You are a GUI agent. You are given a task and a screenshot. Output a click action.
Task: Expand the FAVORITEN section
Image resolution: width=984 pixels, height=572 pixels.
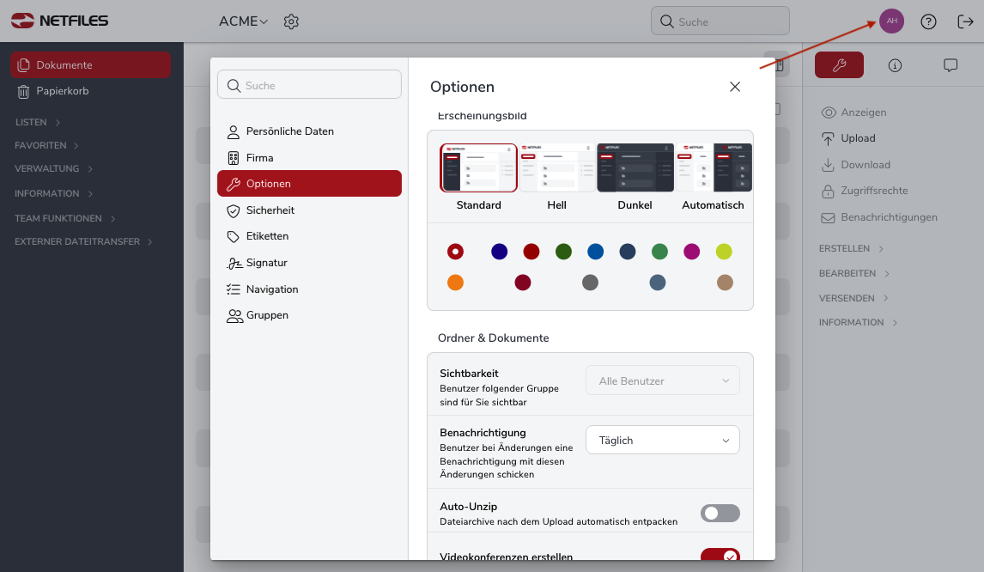pos(47,146)
